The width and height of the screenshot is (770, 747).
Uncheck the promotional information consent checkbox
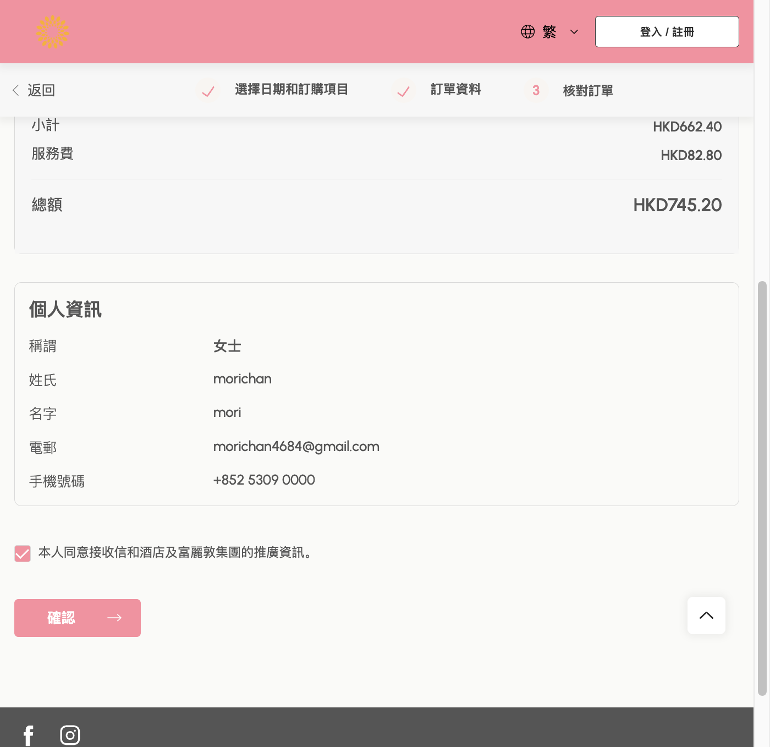23,553
